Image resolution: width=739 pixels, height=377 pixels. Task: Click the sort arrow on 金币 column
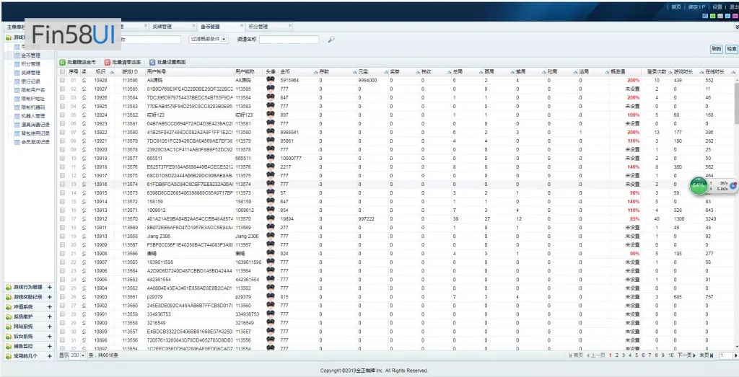(315, 72)
